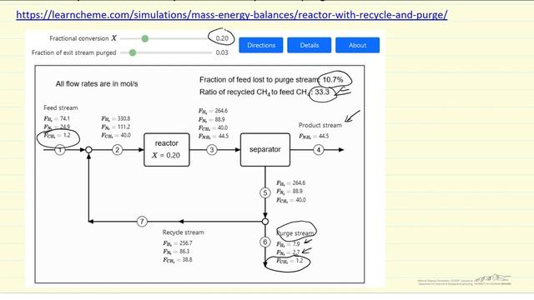This screenshot has width=534, height=300.
Task: Click stream 3 N2 value 88.9
Action: click(x=219, y=119)
